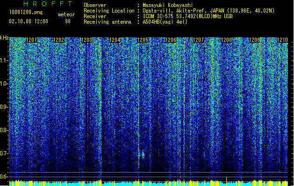This screenshot has width=294, height=186.
Task: Click the 1209 time marker
Action: point(255,40)
